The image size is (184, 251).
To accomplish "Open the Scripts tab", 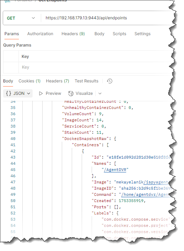I will pos(119,34).
